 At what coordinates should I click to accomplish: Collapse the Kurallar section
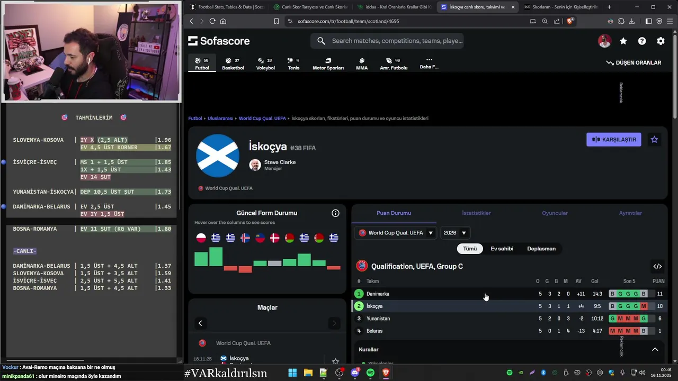coord(655,349)
